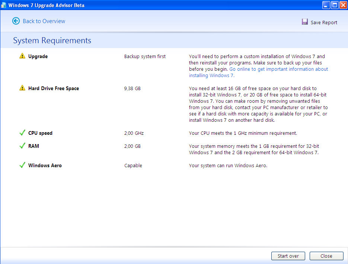348x264 pixels.
Task: Select the Windows Aero label
Action: 45,165
